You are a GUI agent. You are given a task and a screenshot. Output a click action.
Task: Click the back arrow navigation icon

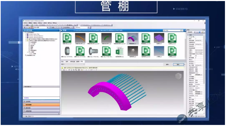click(24, 27)
